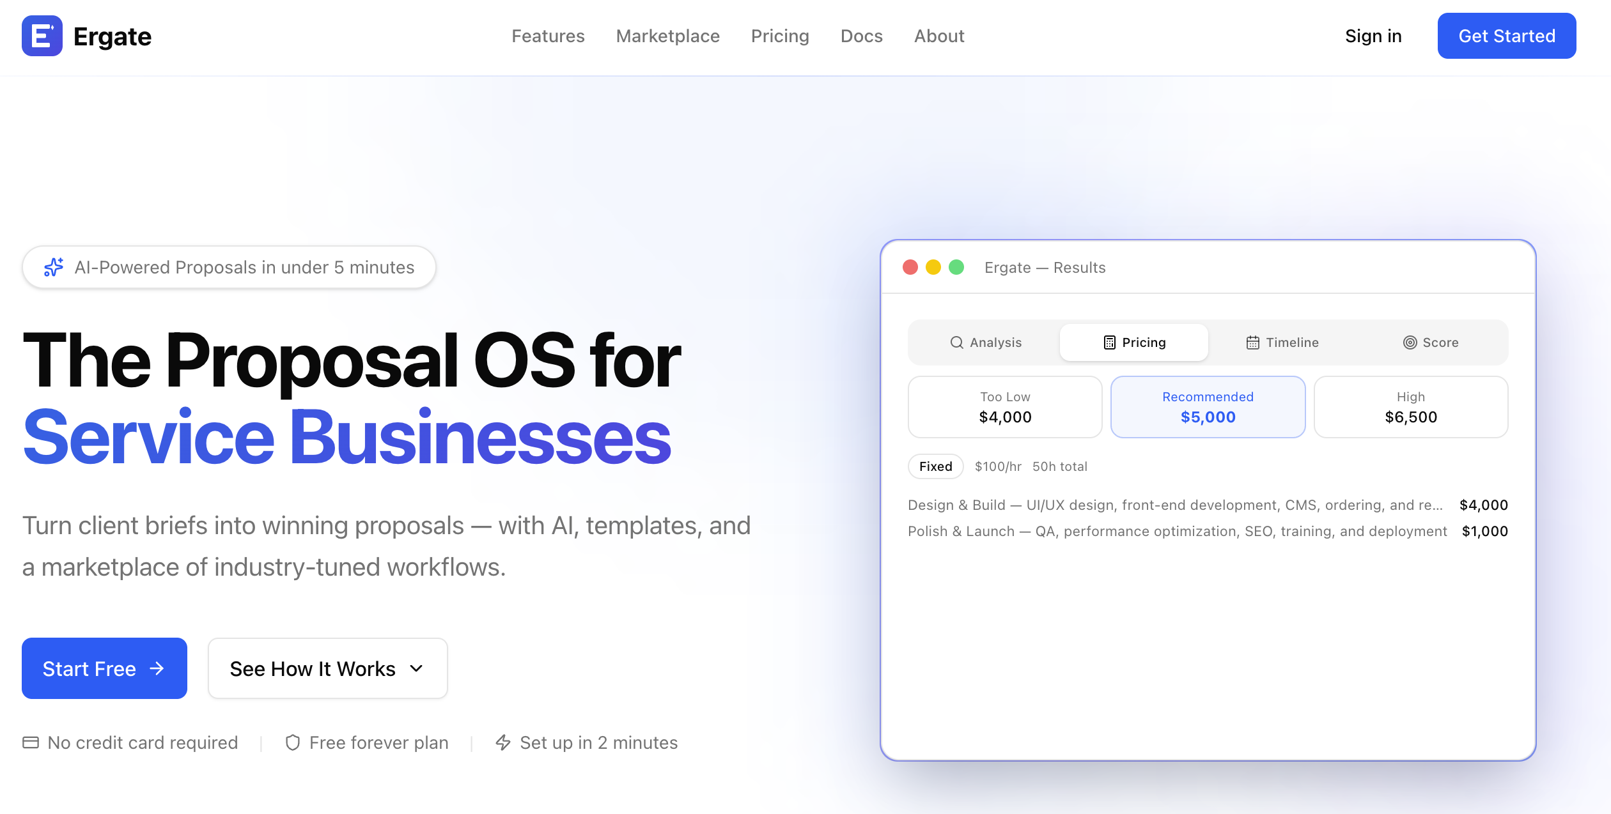This screenshot has width=1611, height=814.
Task: Select the Too Low $4,000 option
Action: (x=1005, y=407)
